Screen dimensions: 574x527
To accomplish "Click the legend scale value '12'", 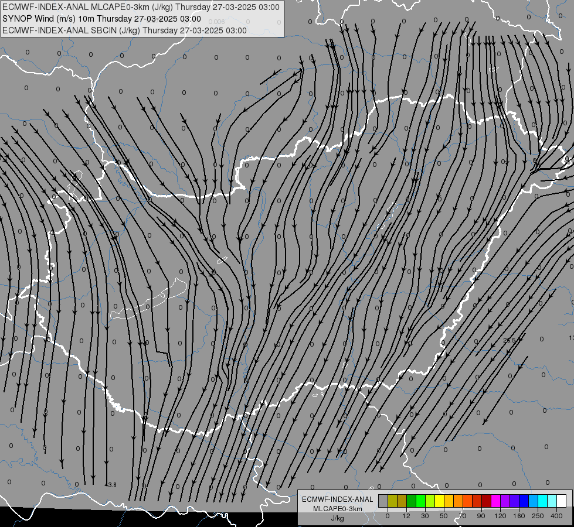I will 406,516.
